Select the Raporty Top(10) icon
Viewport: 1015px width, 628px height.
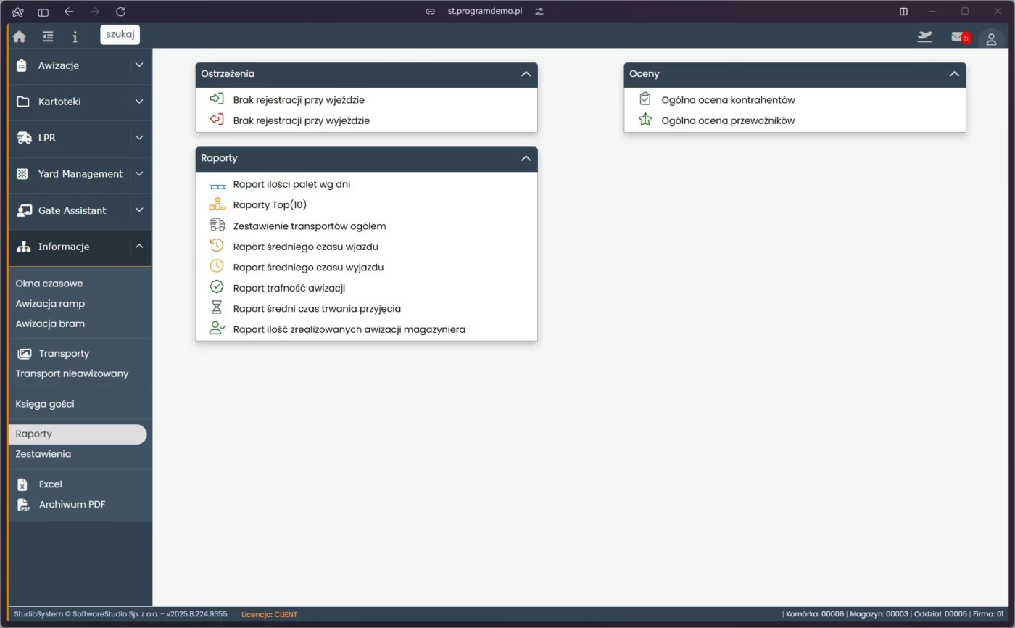click(217, 204)
